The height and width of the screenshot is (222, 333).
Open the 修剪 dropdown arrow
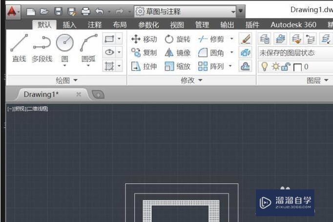click(x=232, y=39)
